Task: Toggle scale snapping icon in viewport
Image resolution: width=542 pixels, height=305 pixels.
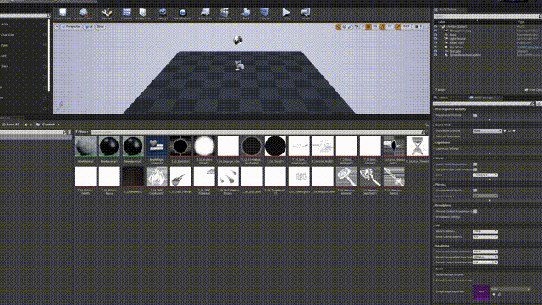Action: click(x=399, y=26)
